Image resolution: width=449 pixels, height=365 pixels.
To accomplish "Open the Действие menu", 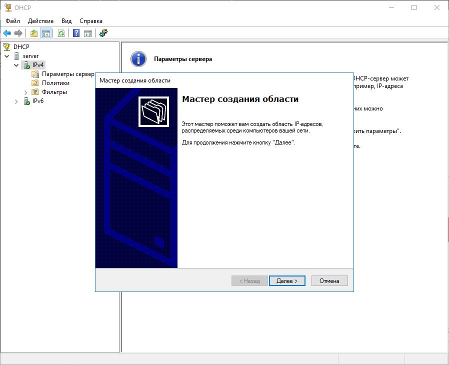I will [x=41, y=21].
